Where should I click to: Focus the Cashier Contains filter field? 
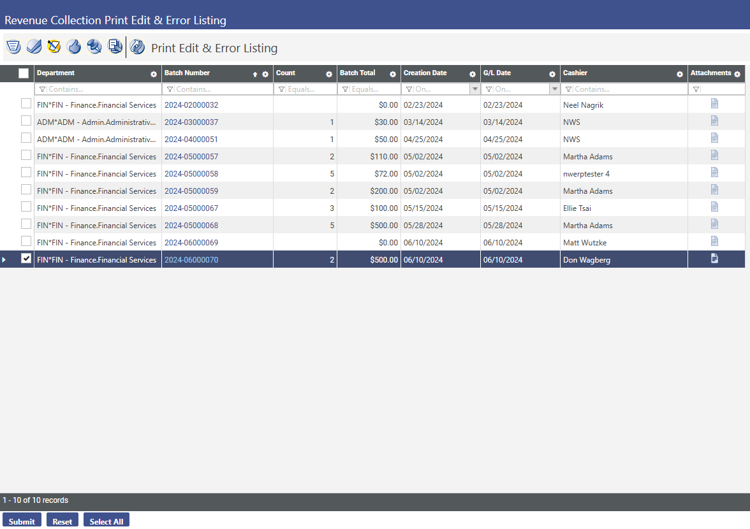point(624,89)
